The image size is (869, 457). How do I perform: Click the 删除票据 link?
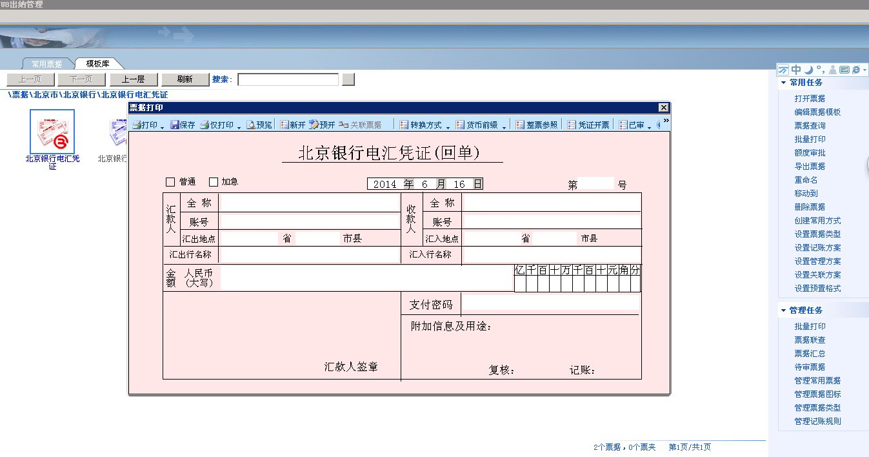coord(810,207)
